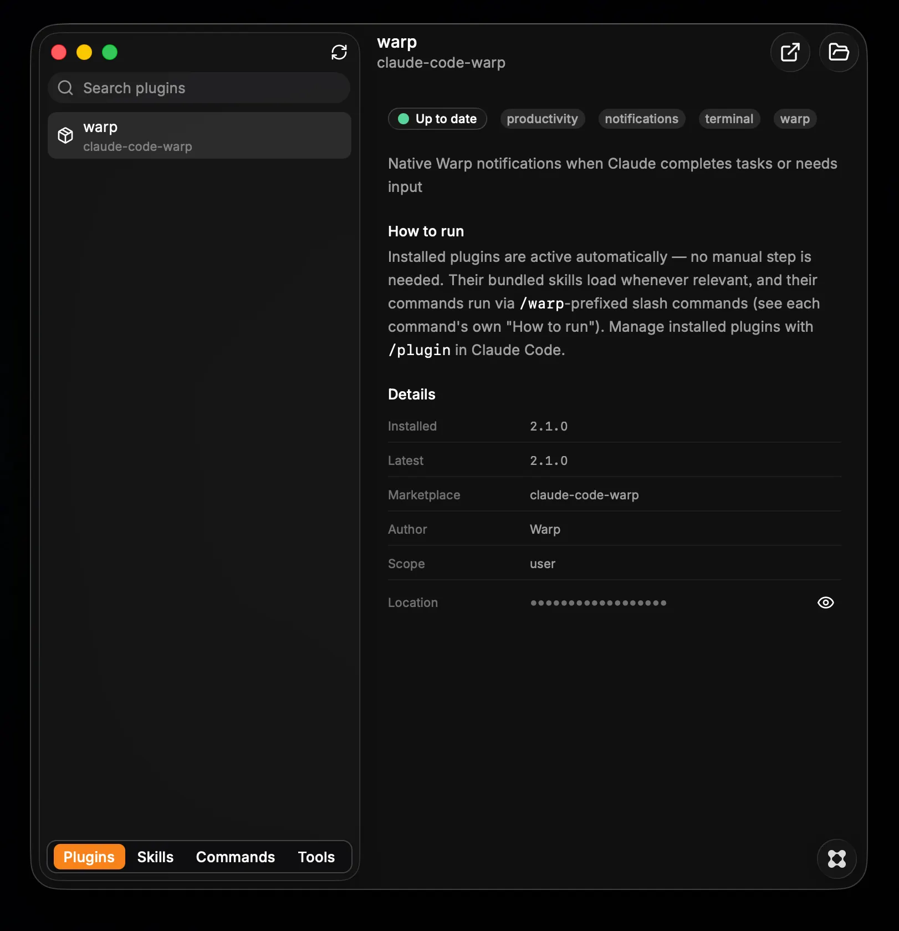Viewport: 899px width, 931px height.
Task: Click the Author value Warp
Action: (x=544, y=529)
